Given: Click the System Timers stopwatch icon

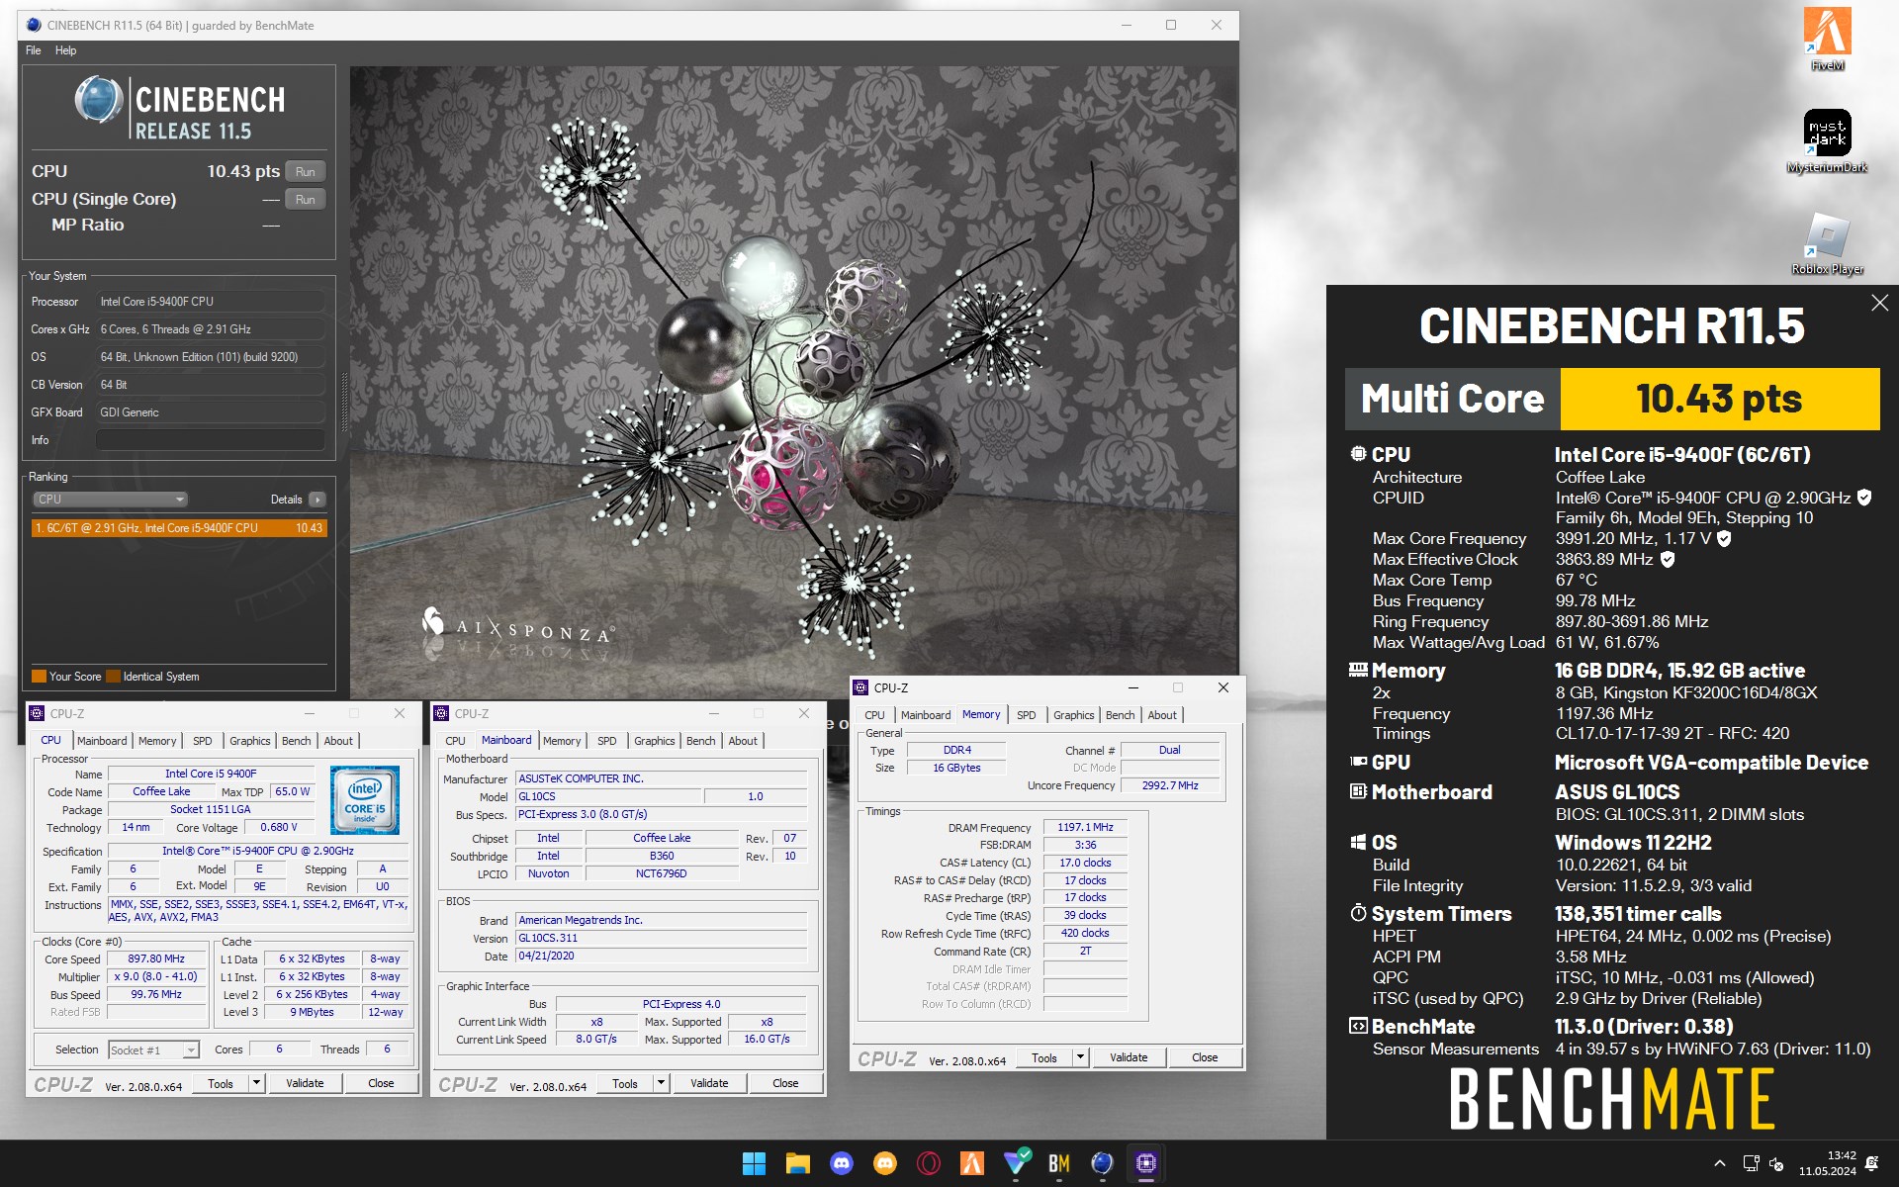Looking at the screenshot, I should [1358, 913].
